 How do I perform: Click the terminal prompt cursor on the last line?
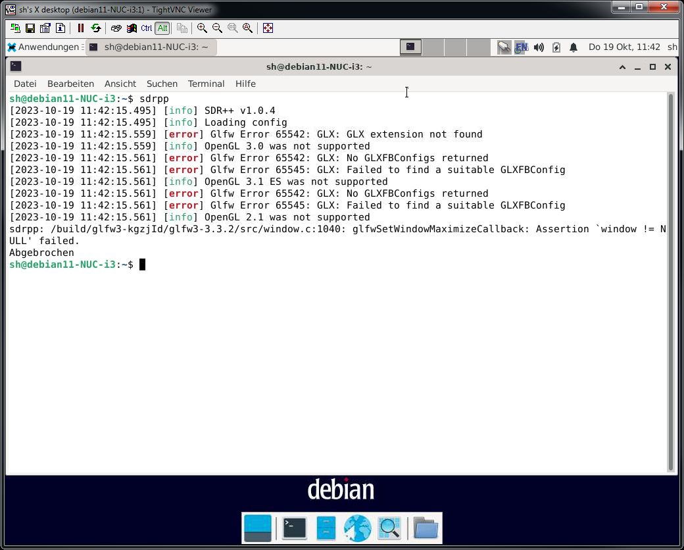click(142, 264)
